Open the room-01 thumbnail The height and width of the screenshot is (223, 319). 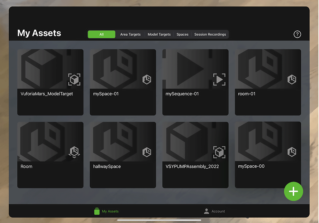pos(268,69)
